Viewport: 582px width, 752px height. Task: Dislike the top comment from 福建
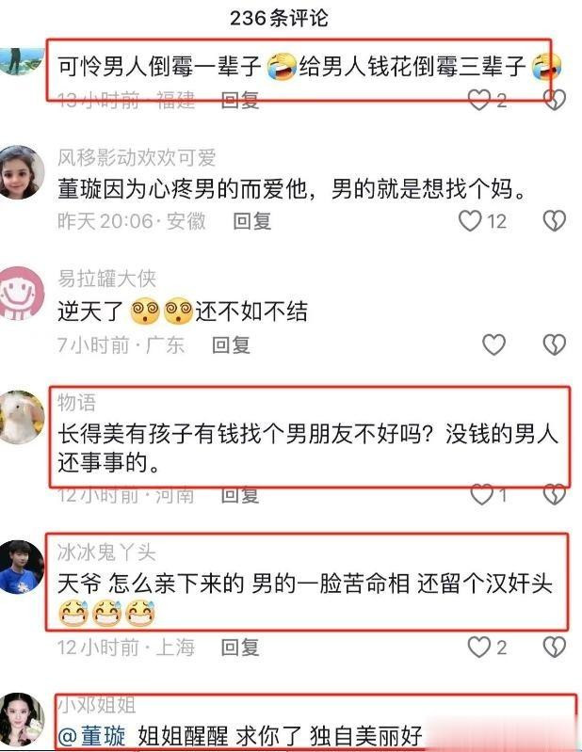pos(554,100)
